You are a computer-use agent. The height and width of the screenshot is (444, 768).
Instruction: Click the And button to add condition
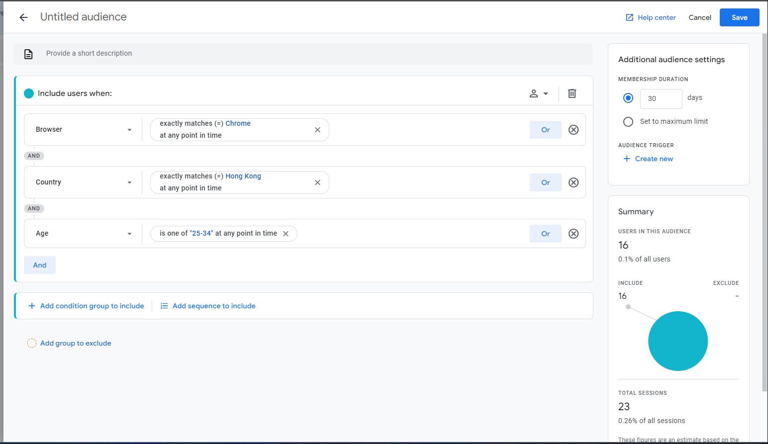40,265
